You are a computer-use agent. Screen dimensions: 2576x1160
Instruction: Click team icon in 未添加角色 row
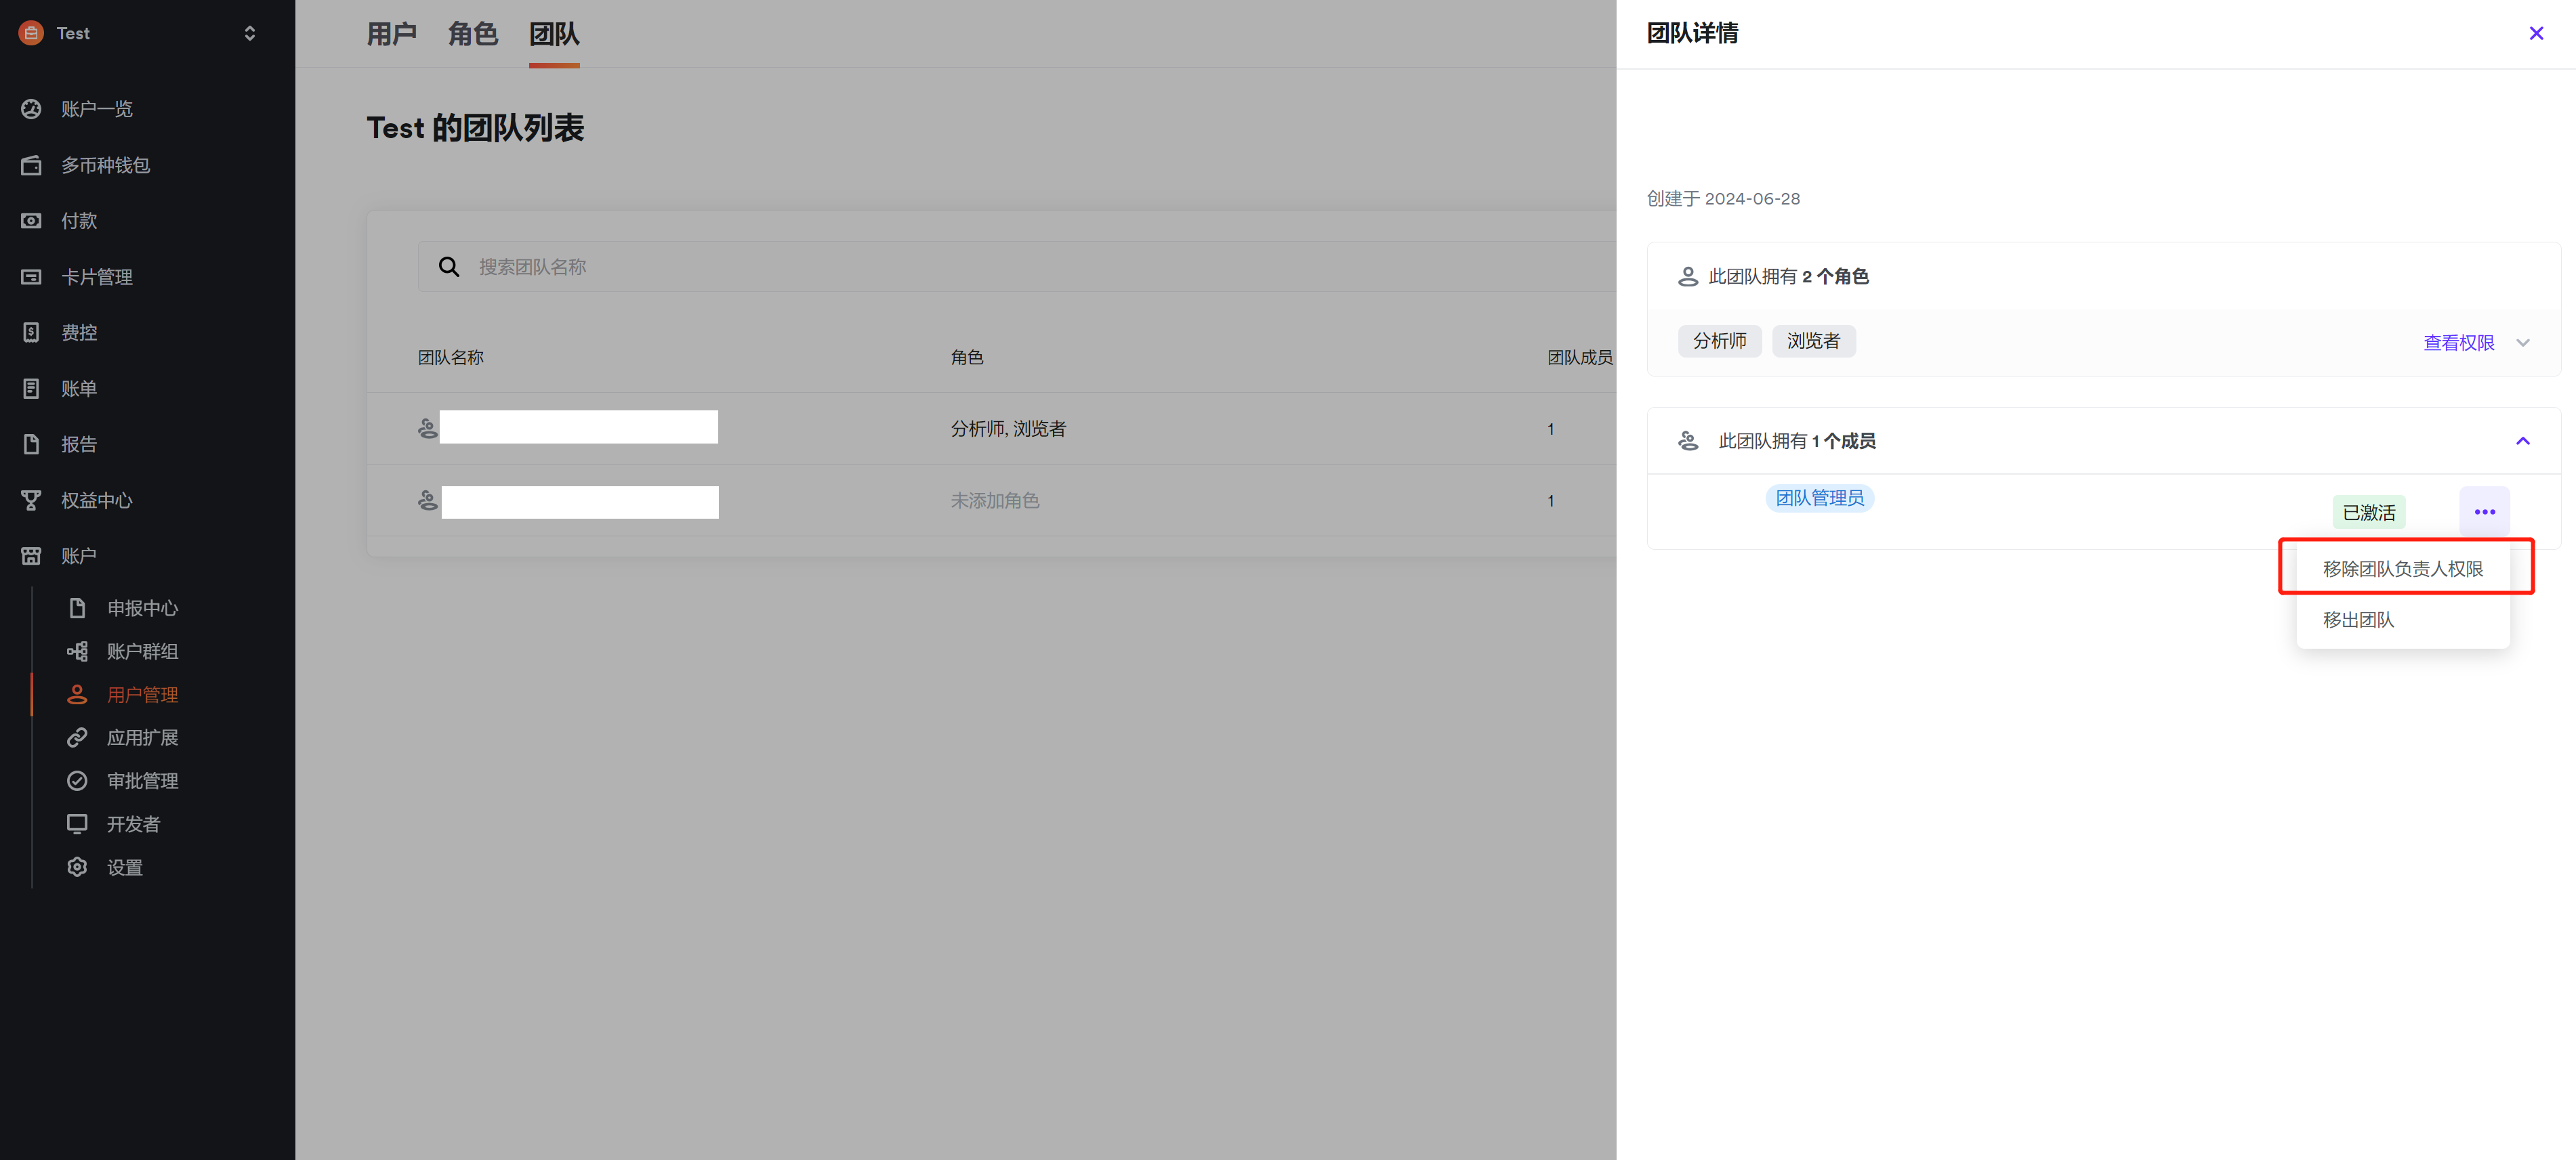click(427, 500)
